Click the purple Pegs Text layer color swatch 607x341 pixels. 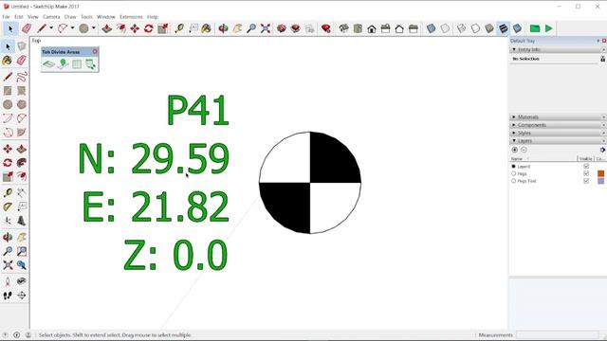tap(600, 181)
